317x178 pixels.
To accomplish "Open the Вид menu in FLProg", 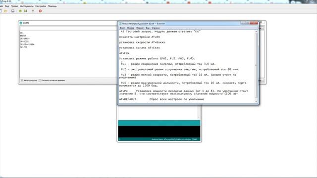I will click(7, 6).
